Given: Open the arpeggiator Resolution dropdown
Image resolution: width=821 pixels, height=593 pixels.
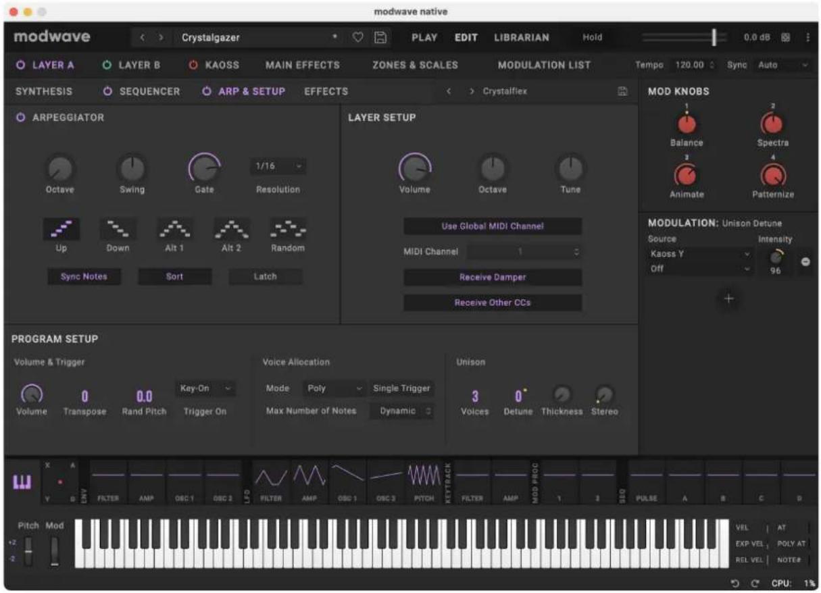Looking at the screenshot, I should tap(278, 166).
